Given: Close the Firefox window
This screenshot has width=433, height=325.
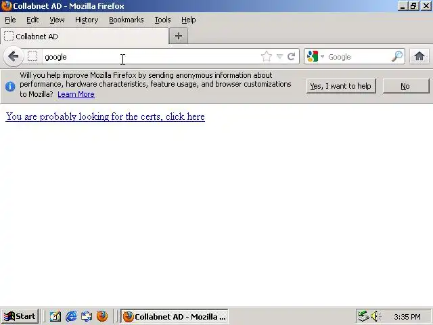Looking at the screenshot, I should click(426, 6).
